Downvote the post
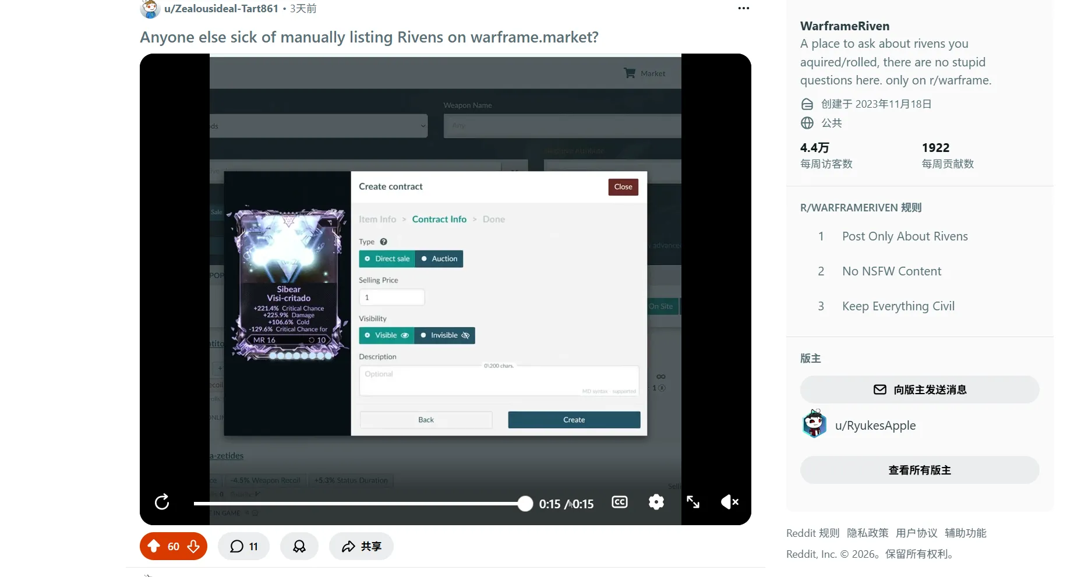 pyautogui.click(x=193, y=546)
